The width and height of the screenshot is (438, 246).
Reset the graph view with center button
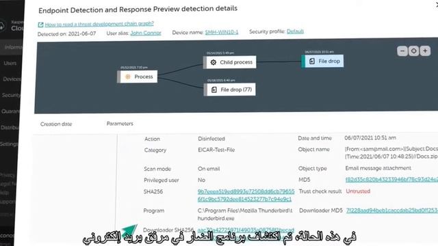click(x=413, y=51)
